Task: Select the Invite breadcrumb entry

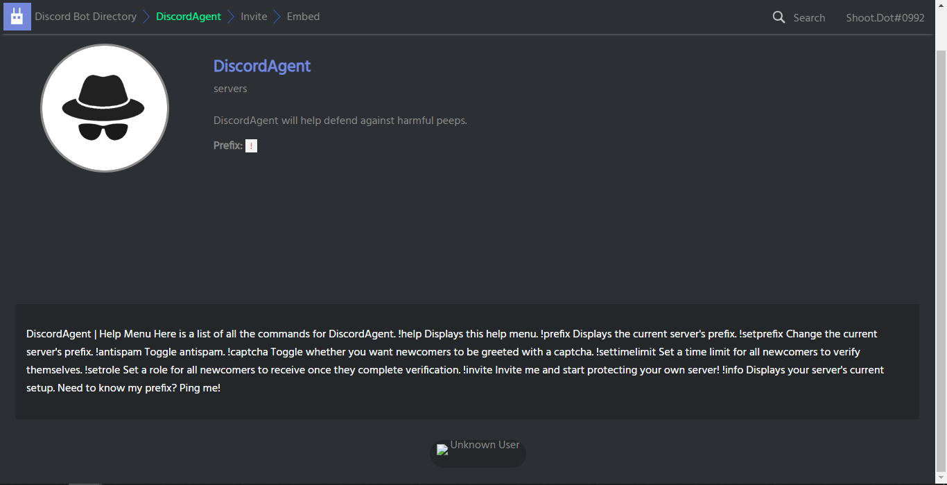Action: [x=254, y=16]
